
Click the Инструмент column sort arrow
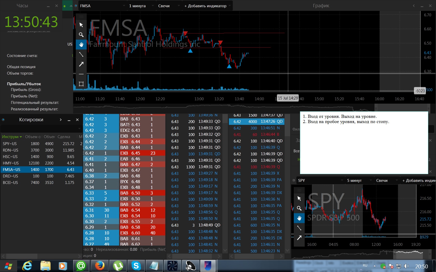tap(21, 137)
